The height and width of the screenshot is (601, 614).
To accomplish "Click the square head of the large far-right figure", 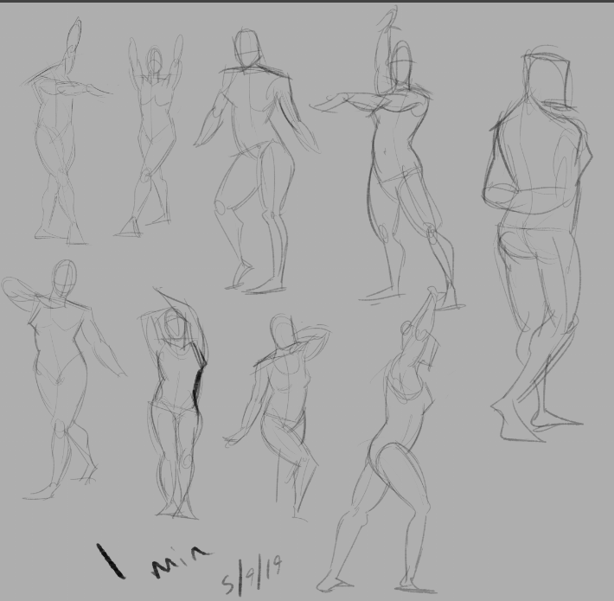I will click(x=549, y=76).
